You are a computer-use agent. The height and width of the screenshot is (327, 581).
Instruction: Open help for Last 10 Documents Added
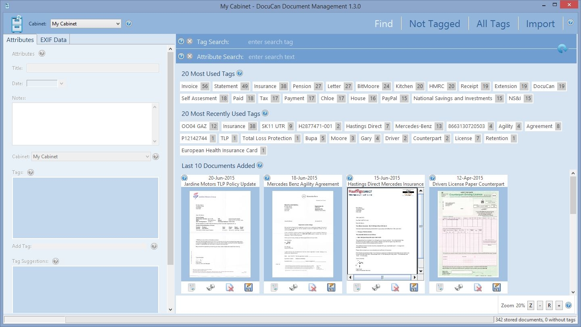(260, 165)
